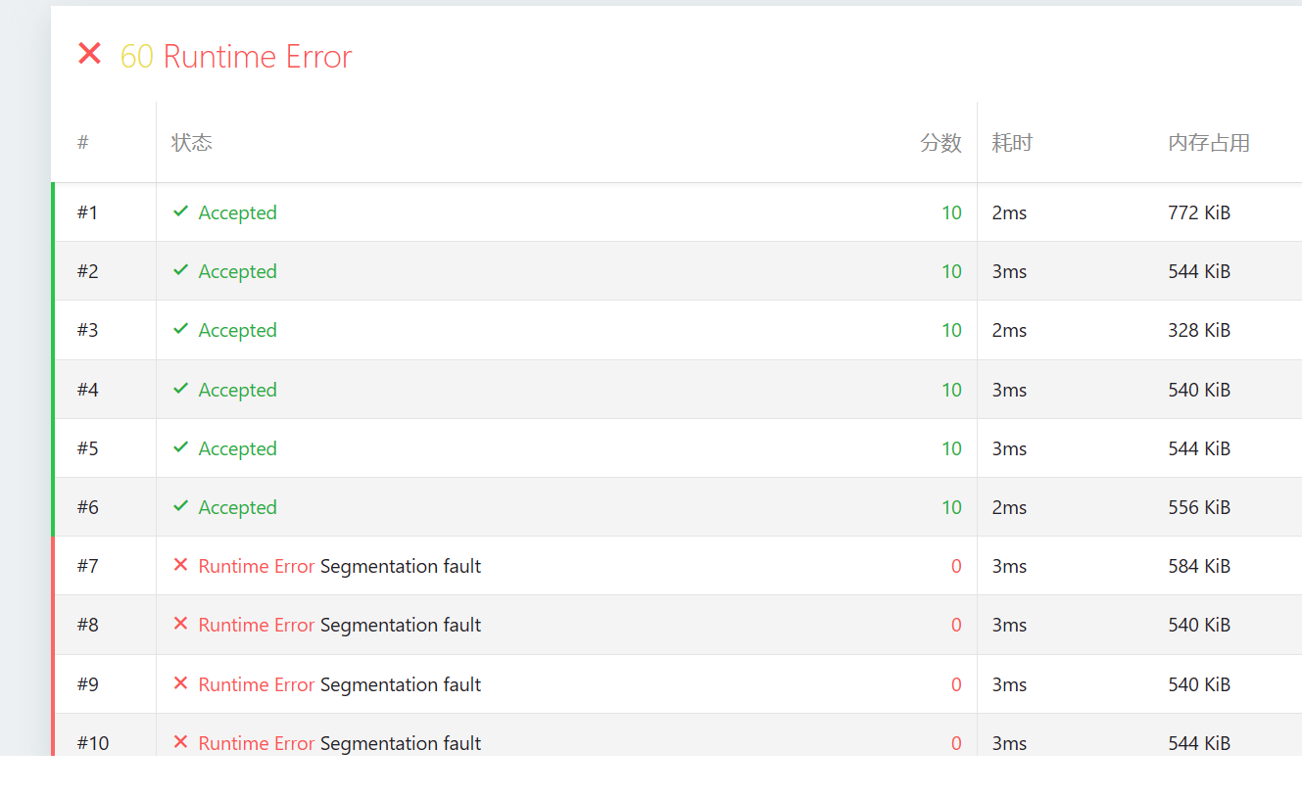Click the 772 KiB memory value
The width and height of the screenshot is (1302, 796).
1199,212
